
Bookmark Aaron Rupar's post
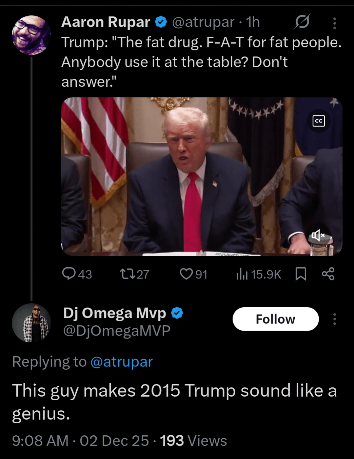(x=301, y=274)
